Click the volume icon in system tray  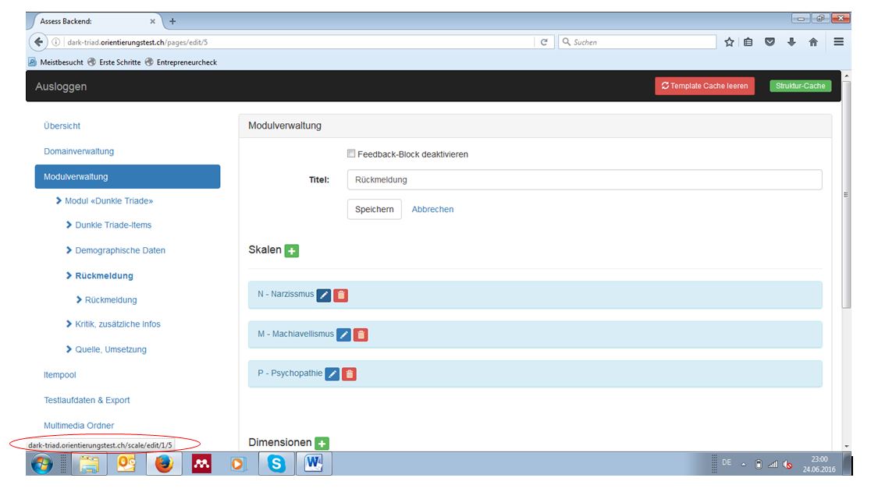pos(787,465)
